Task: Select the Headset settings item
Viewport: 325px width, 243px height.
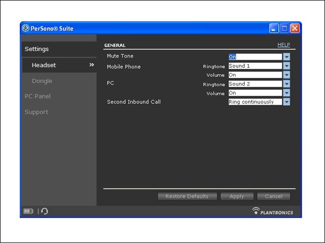Action: tap(59, 65)
